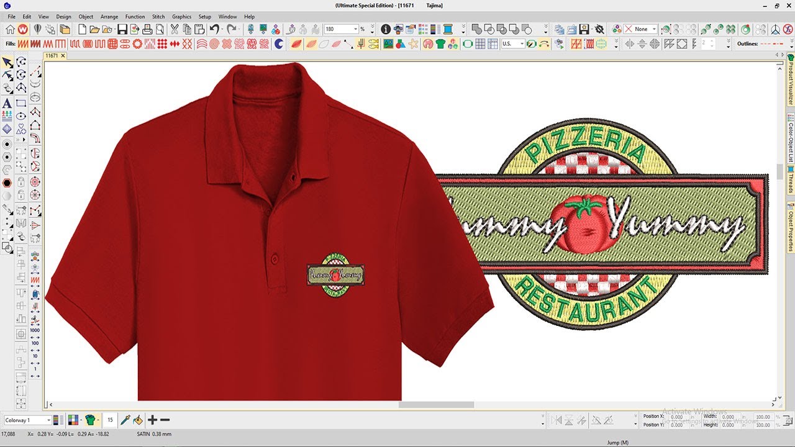Select the ellipse shape tool in toolbox
Screen dimensions: 795x447
[21, 115]
